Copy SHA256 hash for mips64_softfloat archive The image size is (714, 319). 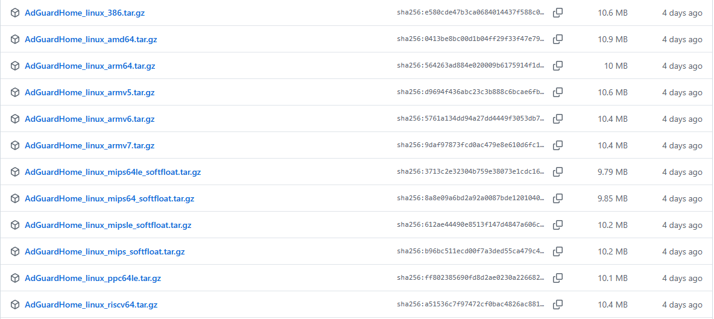[x=558, y=198]
